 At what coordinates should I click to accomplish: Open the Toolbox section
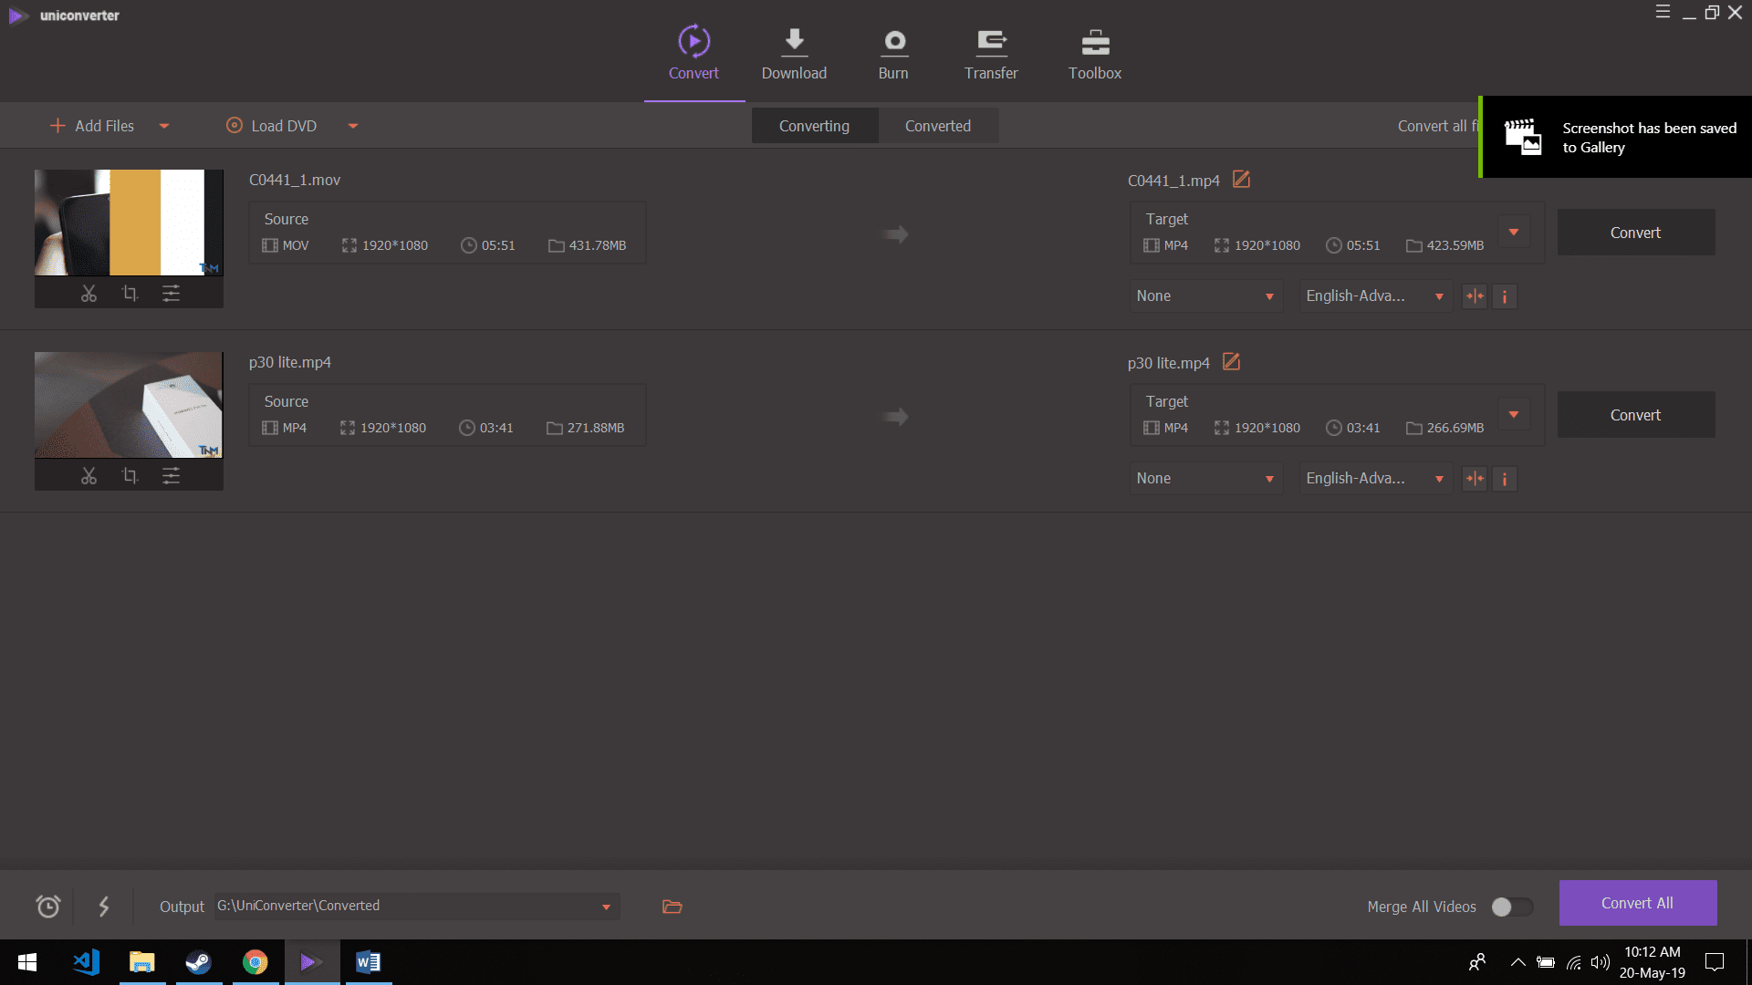point(1094,54)
